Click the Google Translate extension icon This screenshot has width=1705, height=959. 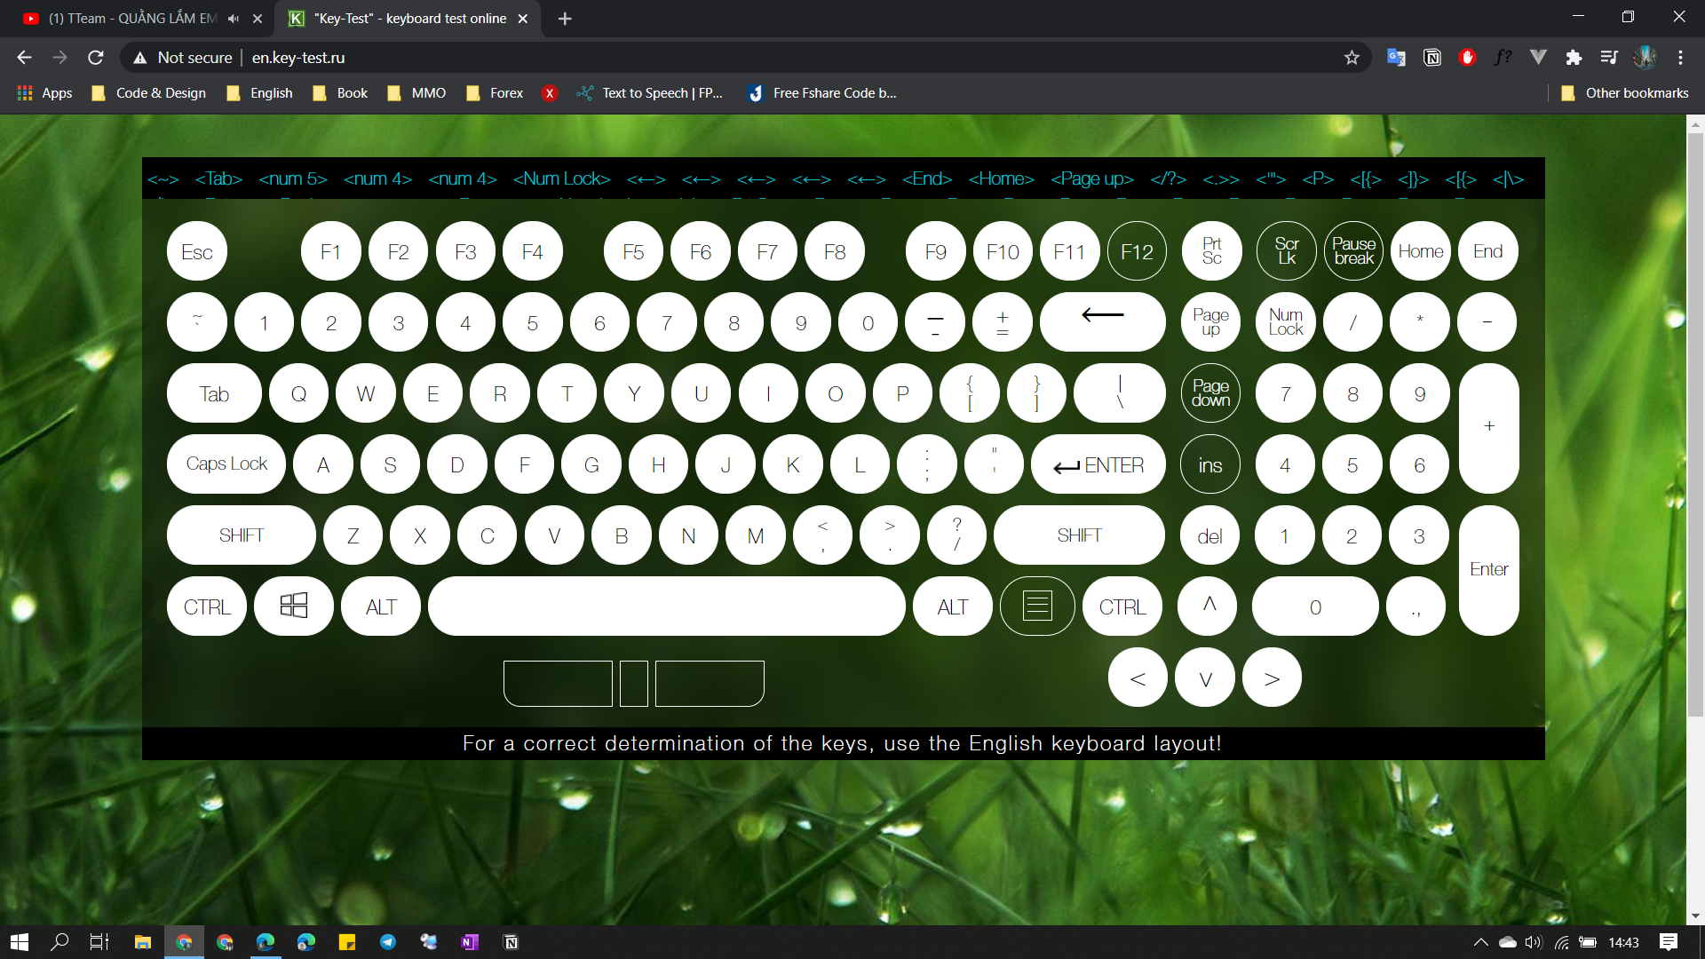1396,58
